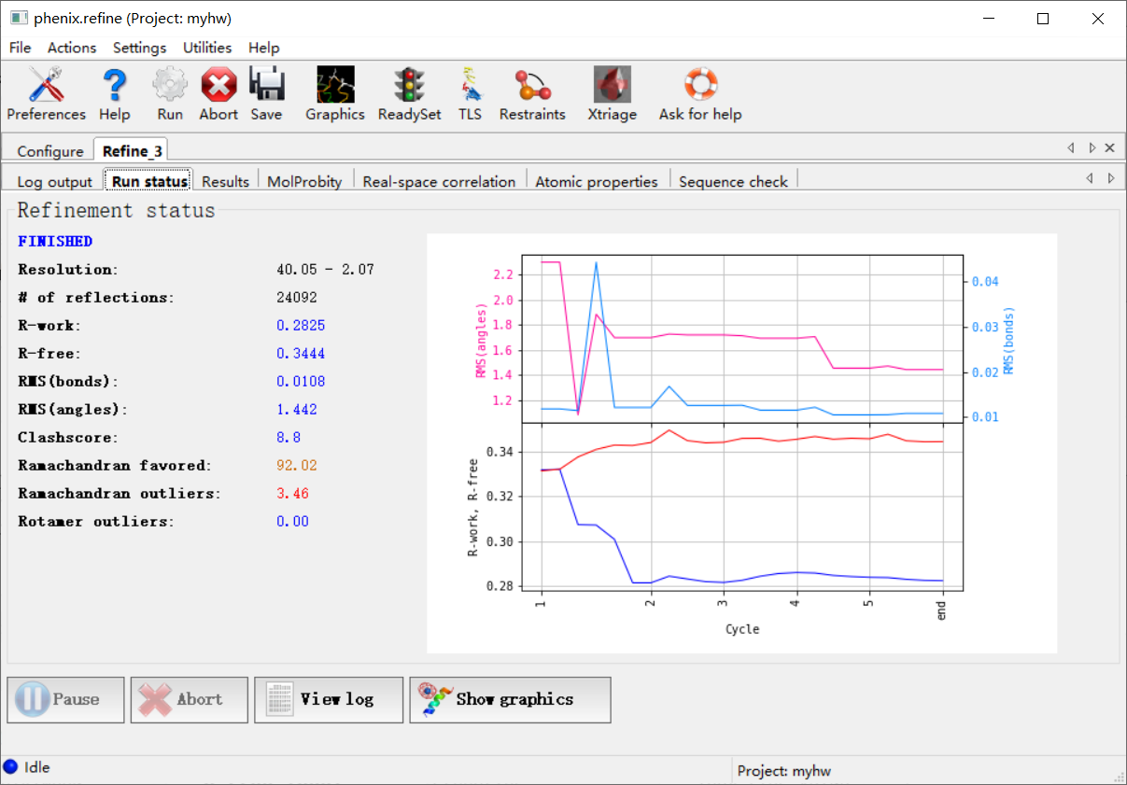Click the FINISHED status text
Viewport: 1127px width, 785px height.
tap(55, 241)
